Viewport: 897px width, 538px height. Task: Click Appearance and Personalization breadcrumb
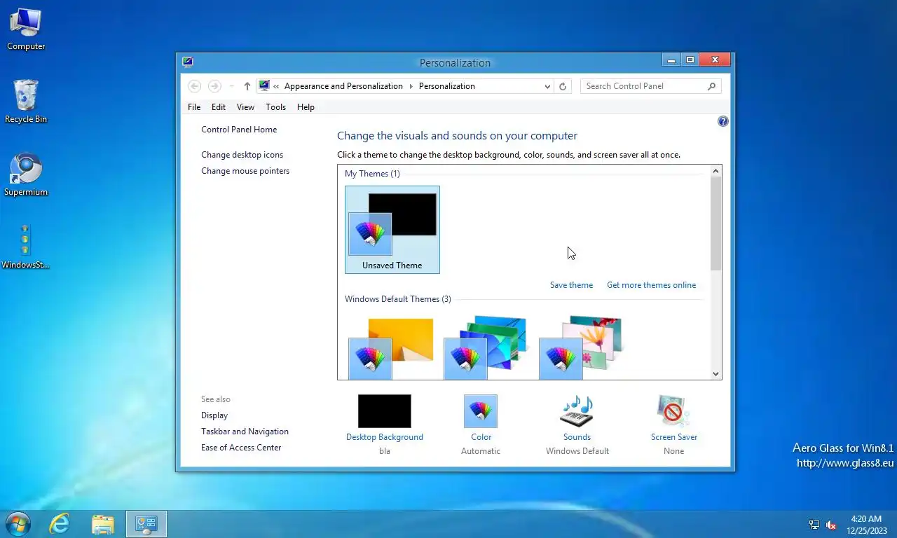coord(343,86)
